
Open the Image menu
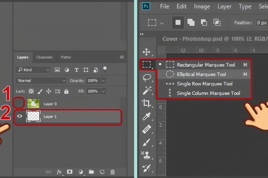click(x=202, y=7)
